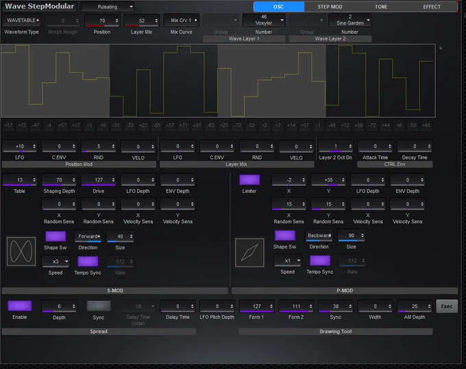Click Drawing Tool Sync stepper showing 38
This screenshot has height=369, width=466.
(336, 306)
